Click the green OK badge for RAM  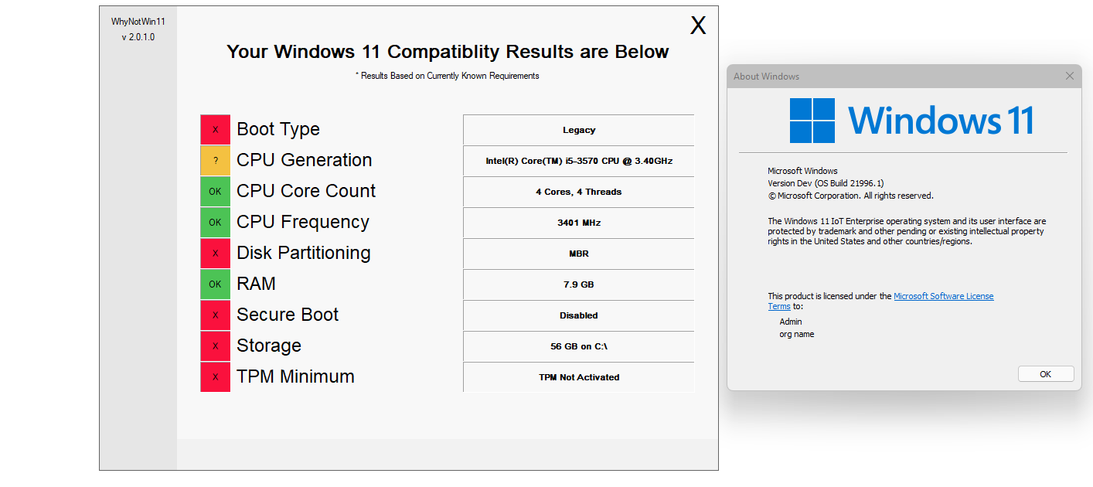215,284
